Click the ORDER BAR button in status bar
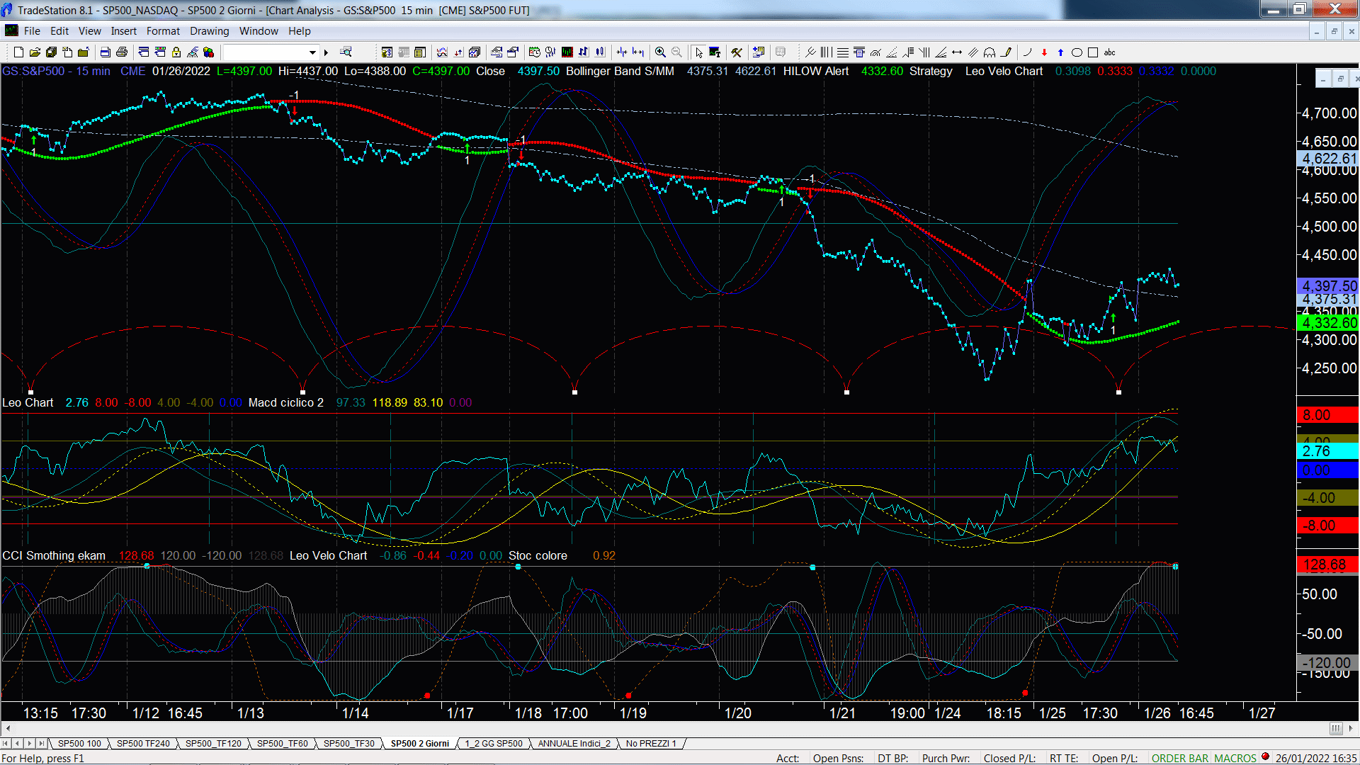This screenshot has width=1360, height=765. point(1180,758)
